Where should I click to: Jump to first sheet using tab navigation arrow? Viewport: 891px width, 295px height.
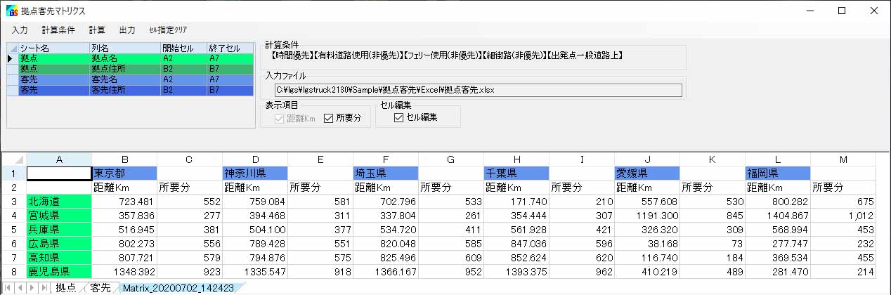click(x=8, y=288)
